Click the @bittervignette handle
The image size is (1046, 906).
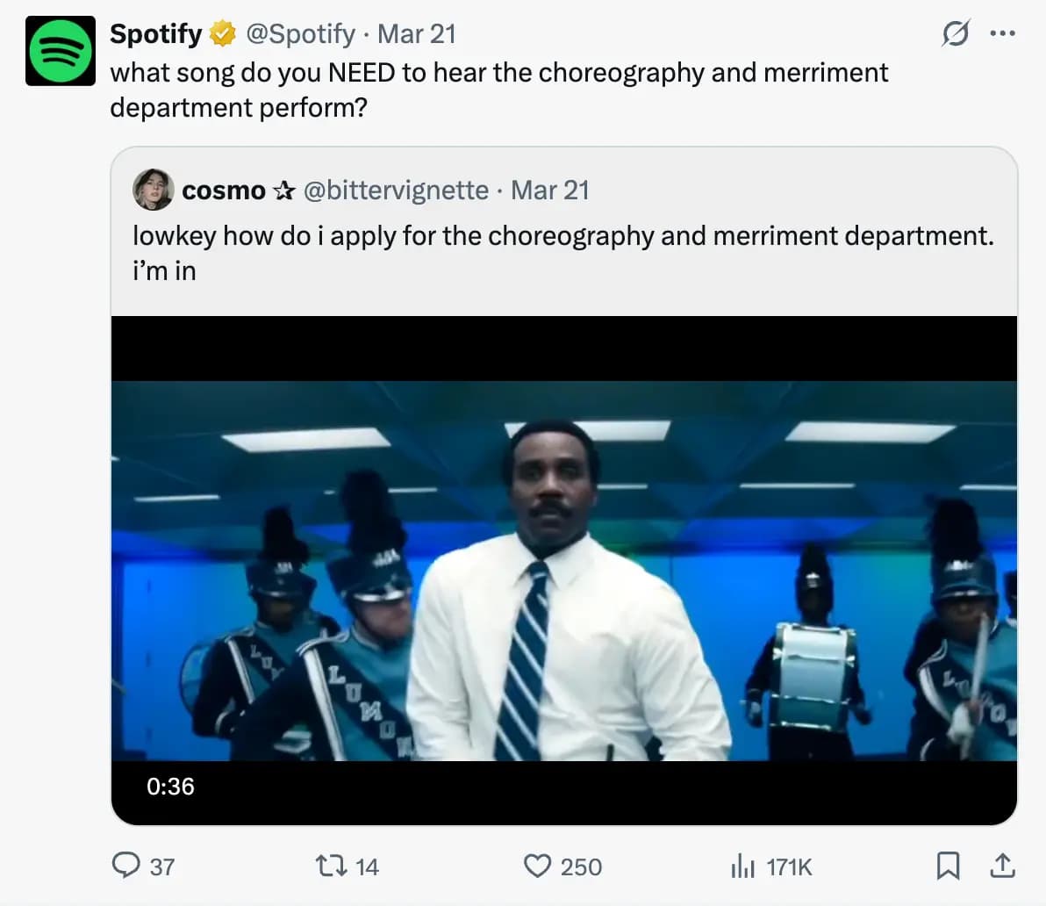tap(396, 191)
